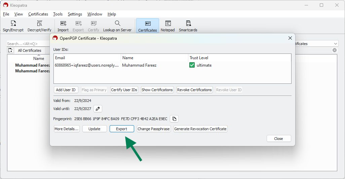Open the Notepad view
This screenshot has width=345, height=179.
tap(168, 26)
